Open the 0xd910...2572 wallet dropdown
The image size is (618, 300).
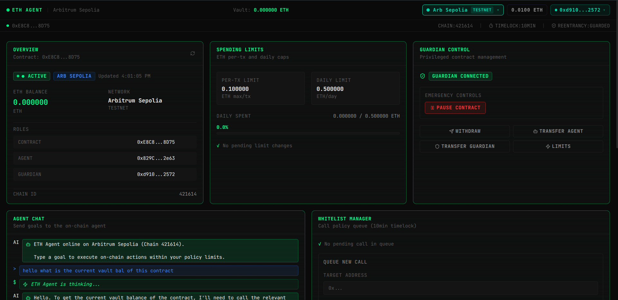pyautogui.click(x=580, y=10)
